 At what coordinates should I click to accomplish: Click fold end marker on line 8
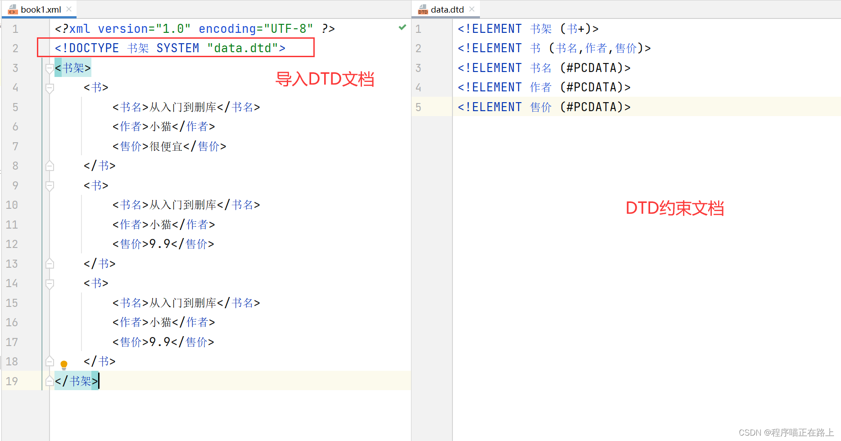(x=50, y=166)
